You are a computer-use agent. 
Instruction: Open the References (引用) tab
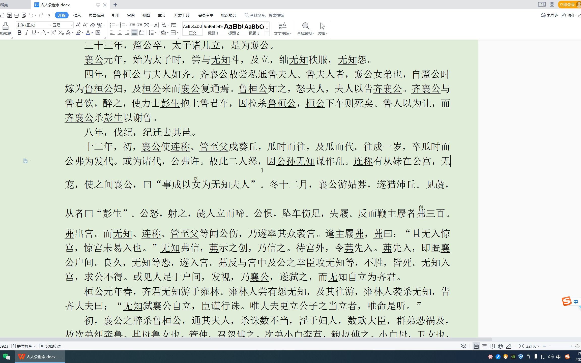click(115, 15)
